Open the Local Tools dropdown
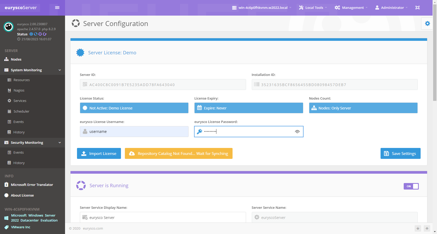 pos(313,8)
